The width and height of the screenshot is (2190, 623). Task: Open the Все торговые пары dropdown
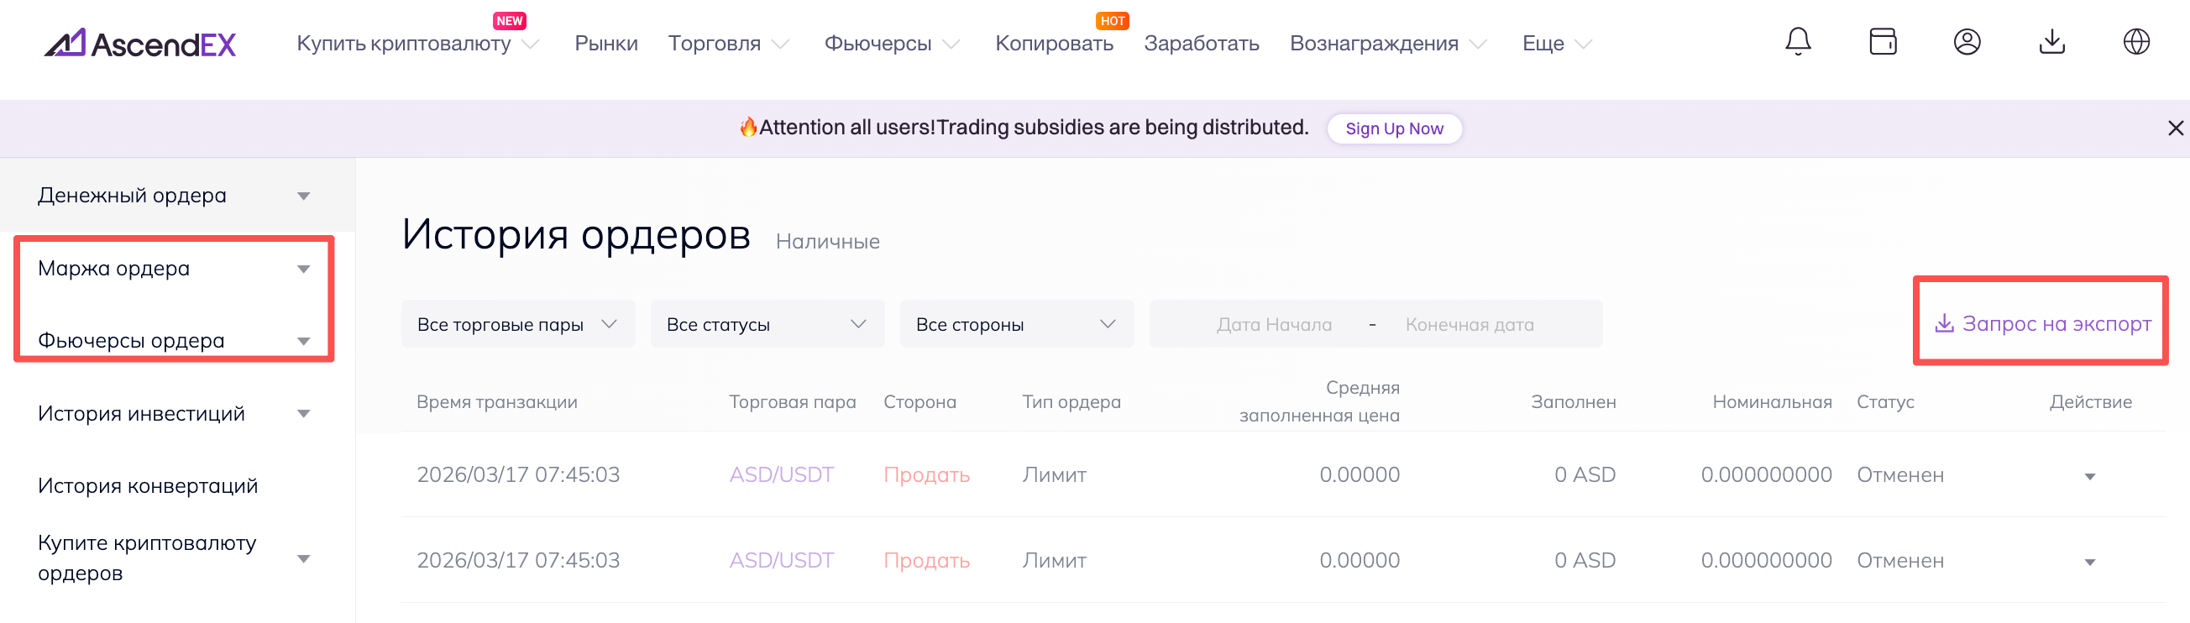point(517,325)
